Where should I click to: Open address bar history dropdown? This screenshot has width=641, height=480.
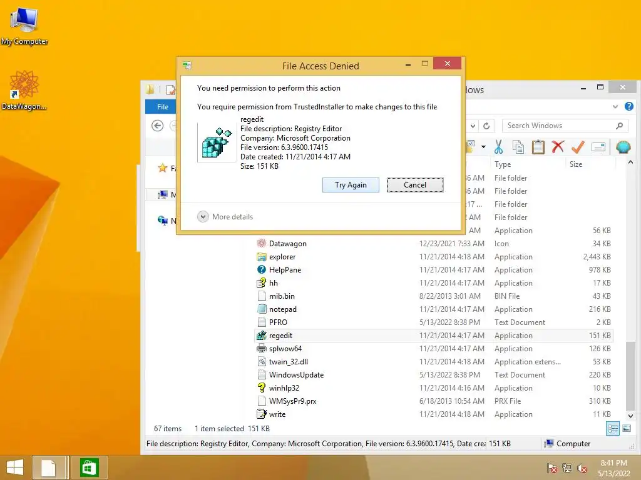[x=473, y=126]
